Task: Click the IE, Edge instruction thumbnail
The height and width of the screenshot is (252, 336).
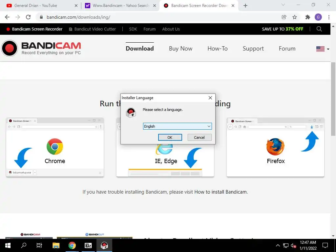Action: pyautogui.click(x=165, y=160)
